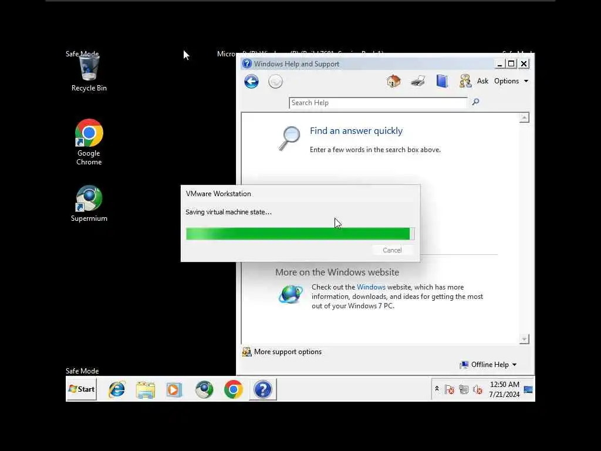Screen dimensions: 601x451
Task: Open Action Center flag icon
Action: tap(449, 390)
